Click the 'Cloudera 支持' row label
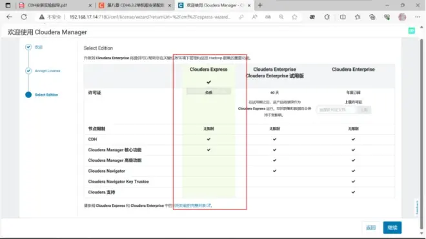 pyautogui.click(x=101, y=192)
